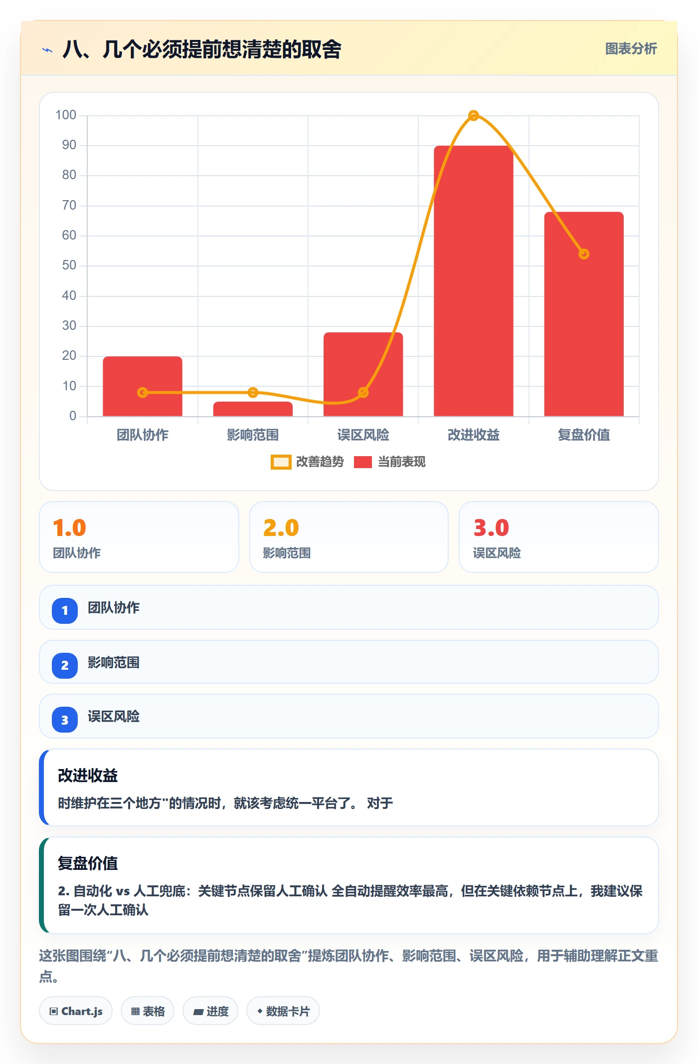
Task: Click the number 3 badge for 误区风险
Action: [x=65, y=720]
